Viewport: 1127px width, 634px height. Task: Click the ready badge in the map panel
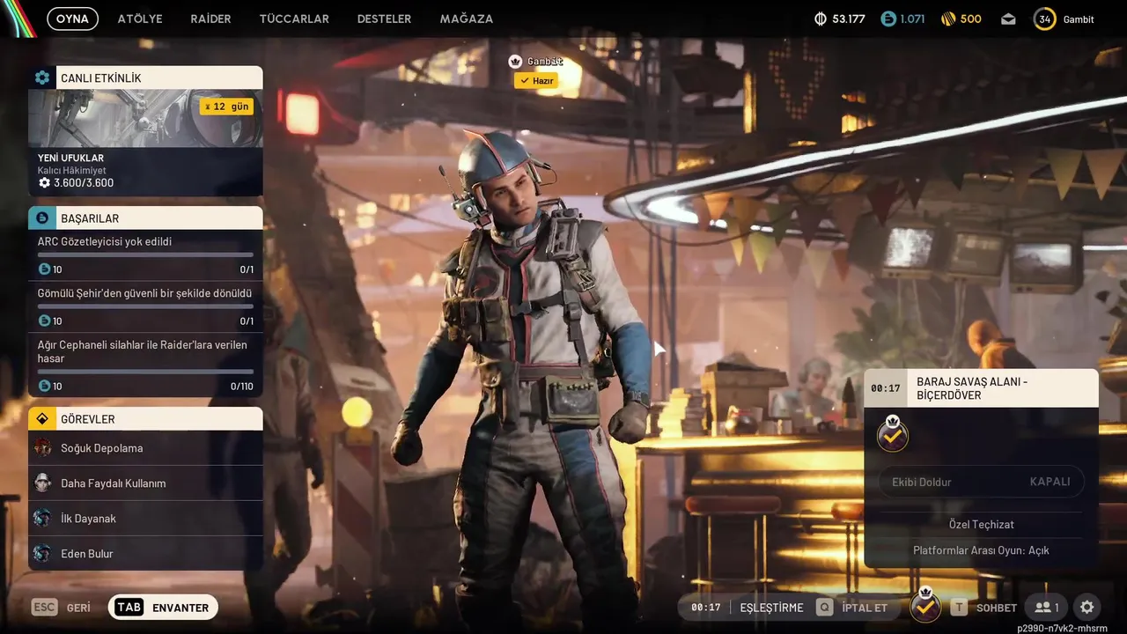tap(893, 434)
